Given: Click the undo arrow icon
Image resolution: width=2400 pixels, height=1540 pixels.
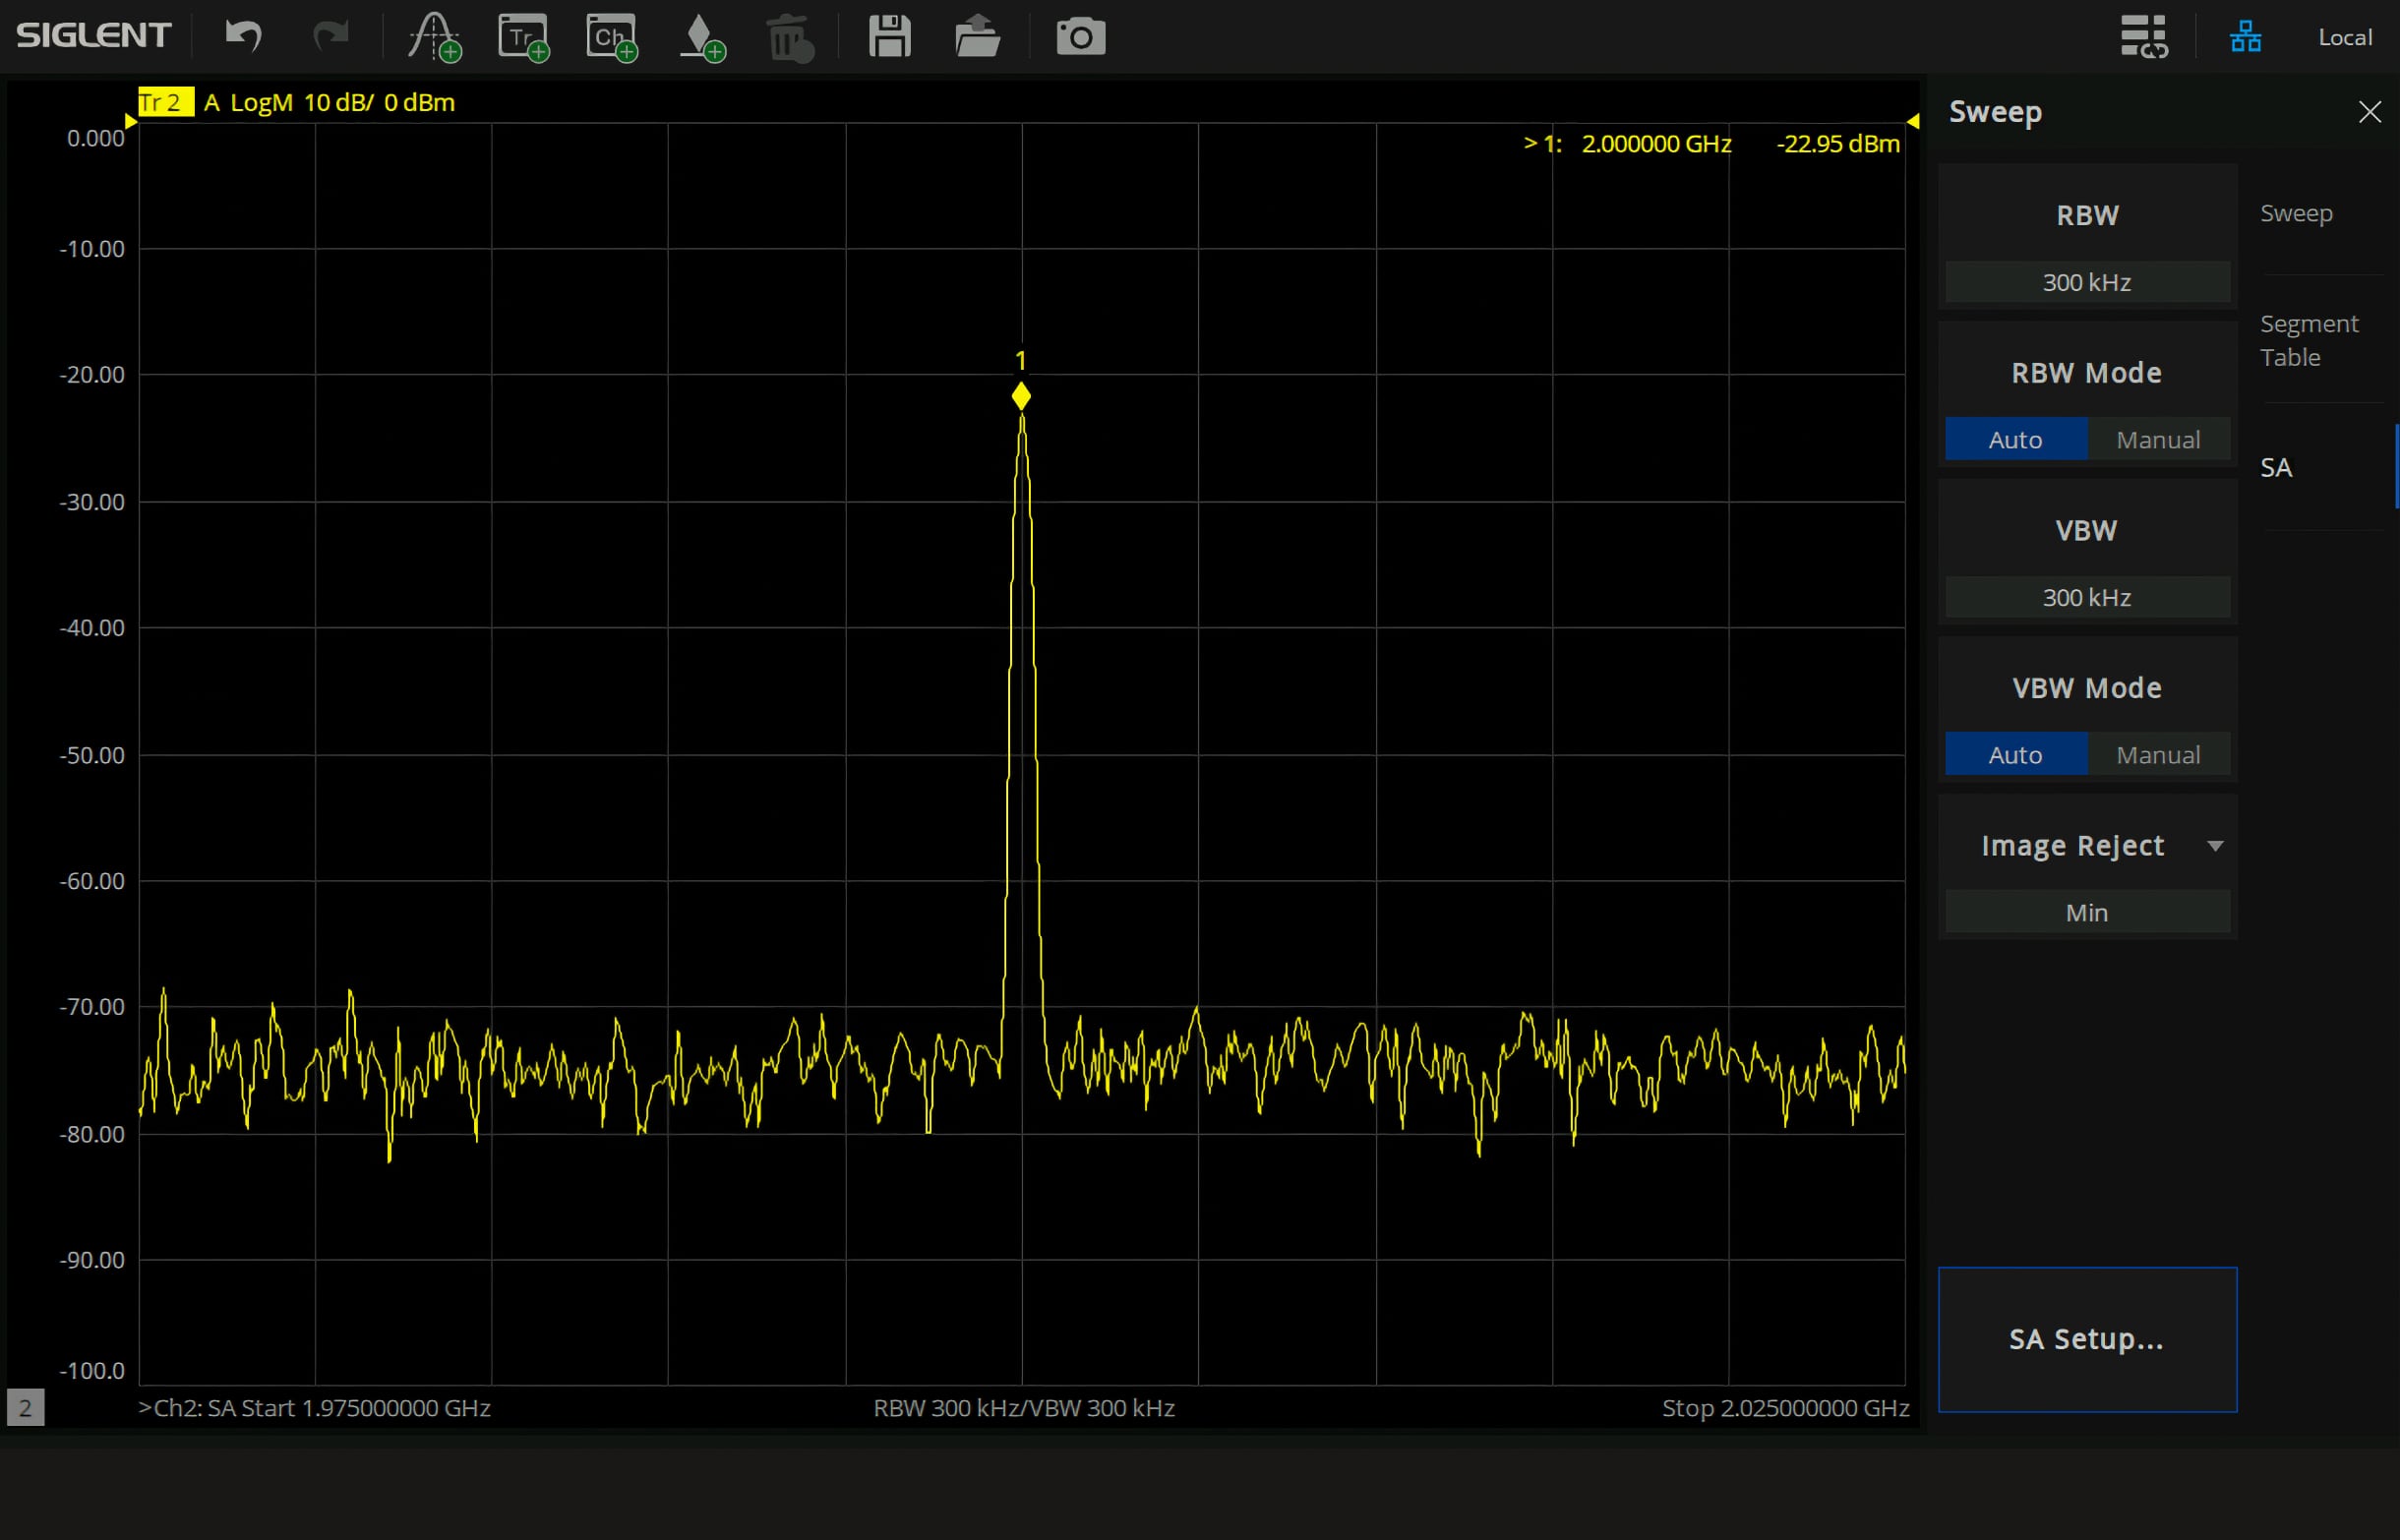Looking at the screenshot, I should coord(243,37).
